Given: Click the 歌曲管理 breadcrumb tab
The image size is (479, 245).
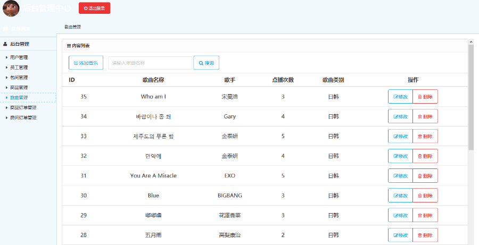Looking at the screenshot, I should pyautogui.click(x=73, y=27).
